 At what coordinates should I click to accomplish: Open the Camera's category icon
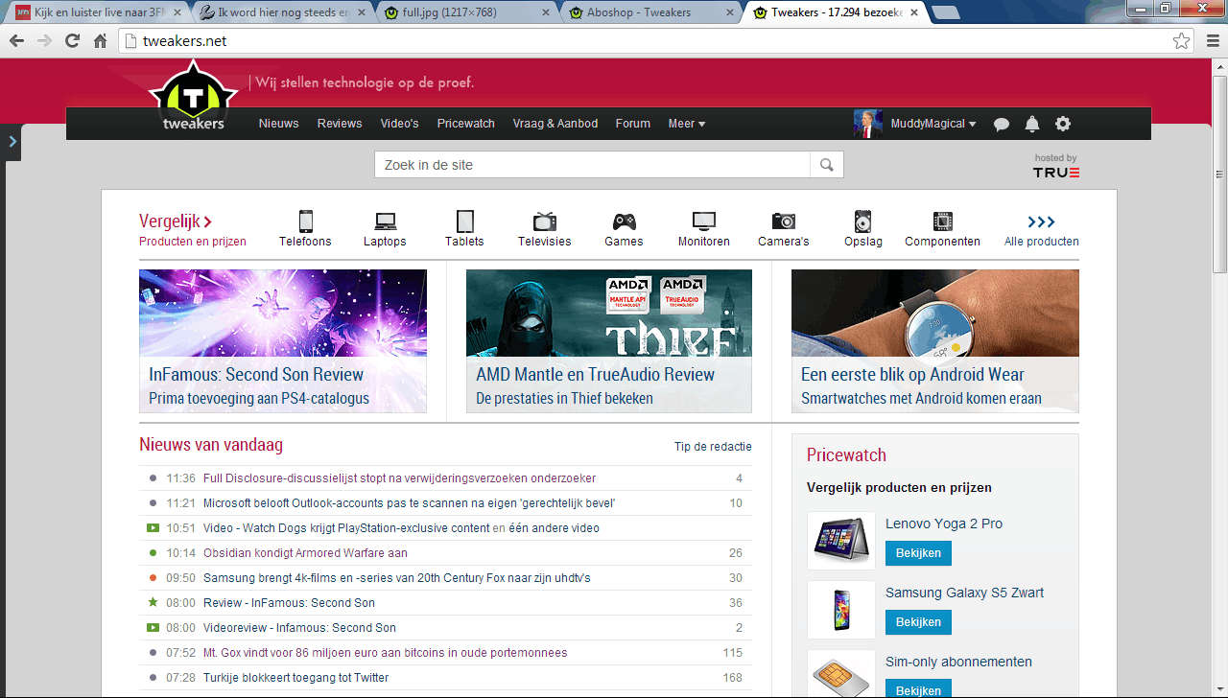coord(784,221)
